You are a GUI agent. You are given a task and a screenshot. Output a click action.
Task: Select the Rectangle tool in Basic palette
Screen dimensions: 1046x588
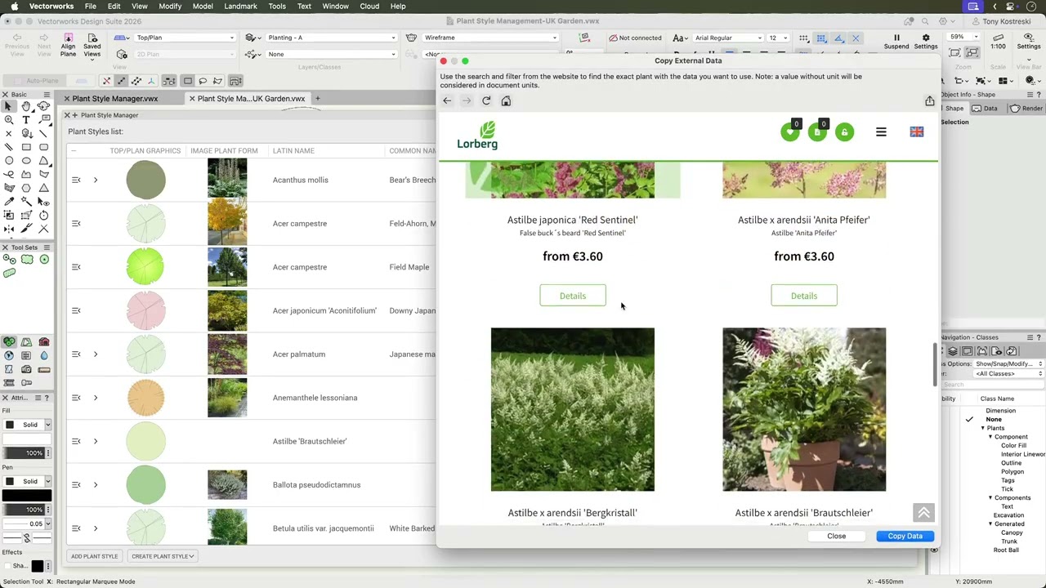coord(26,147)
